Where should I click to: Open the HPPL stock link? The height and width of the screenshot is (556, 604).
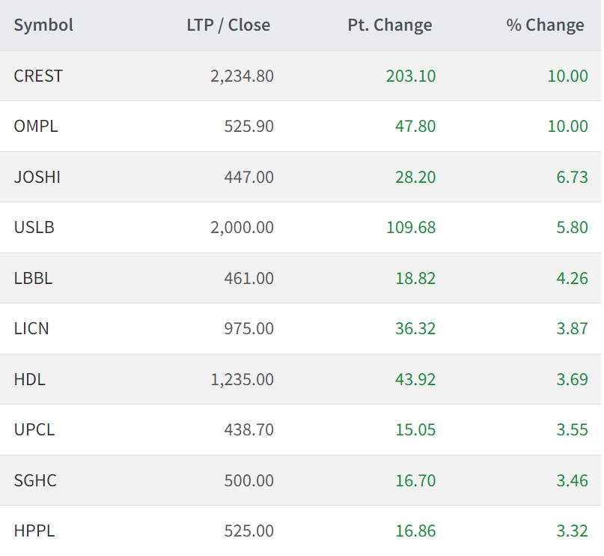pyautogui.click(x=34, y=531)
